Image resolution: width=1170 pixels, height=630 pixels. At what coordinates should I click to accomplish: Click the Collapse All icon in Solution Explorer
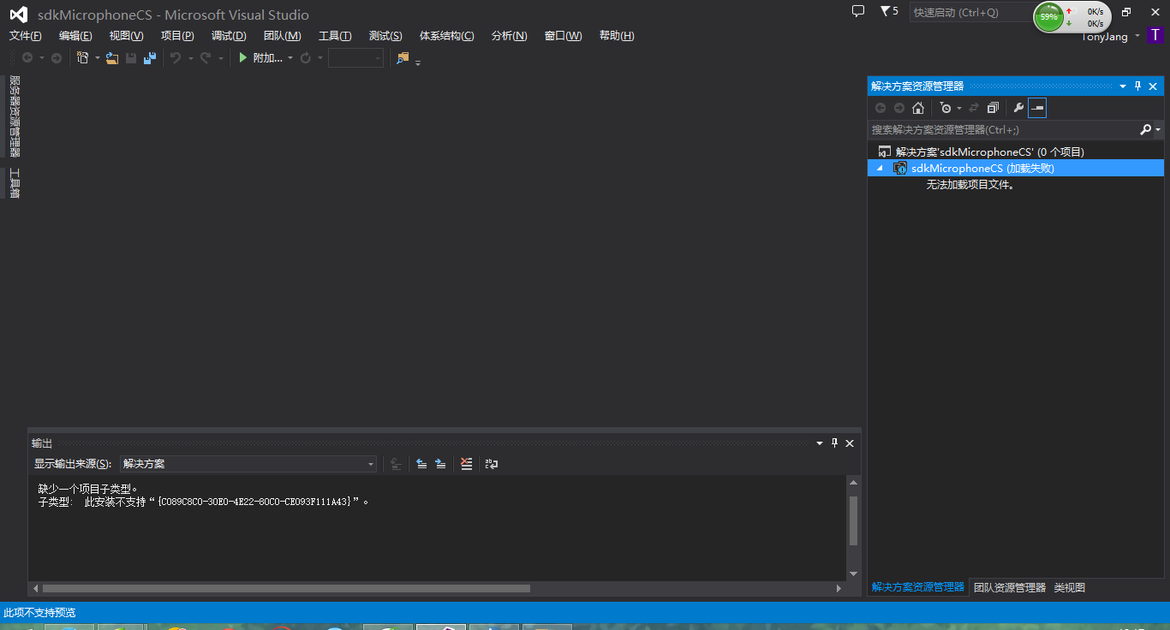pos(993,108)
